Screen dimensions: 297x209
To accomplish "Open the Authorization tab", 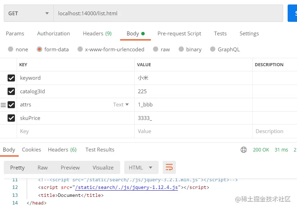I will [x=53, y=34].
